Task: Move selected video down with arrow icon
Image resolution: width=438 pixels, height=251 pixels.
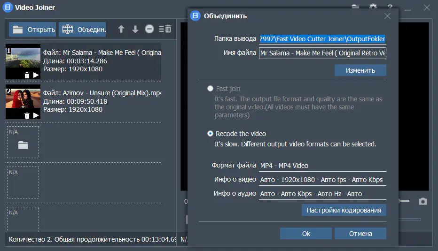Action: pos(135,29)
